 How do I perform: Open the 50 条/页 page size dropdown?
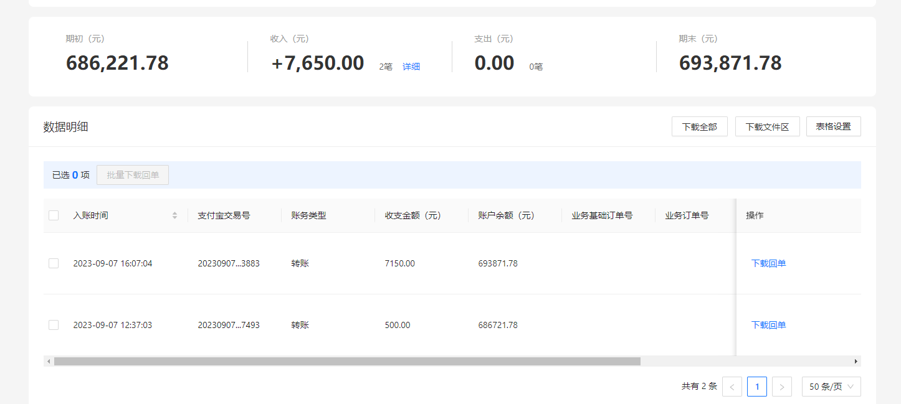click(831, 387)
